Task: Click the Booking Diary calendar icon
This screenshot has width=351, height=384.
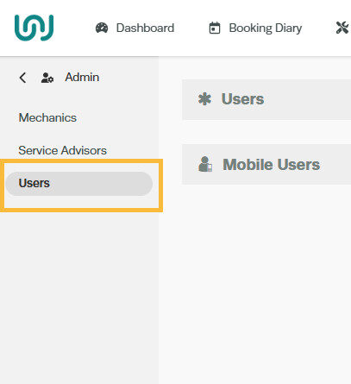Action: pos(215,28)
